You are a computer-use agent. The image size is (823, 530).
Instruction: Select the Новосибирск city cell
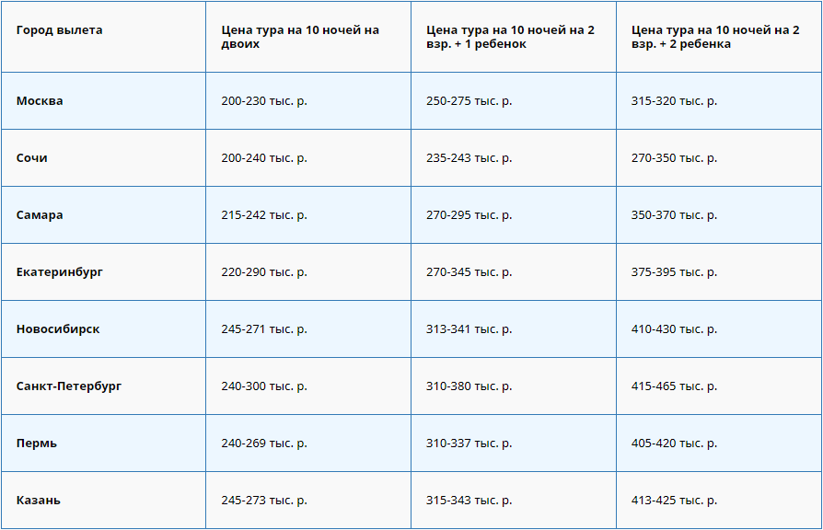[x=58, y=329]
